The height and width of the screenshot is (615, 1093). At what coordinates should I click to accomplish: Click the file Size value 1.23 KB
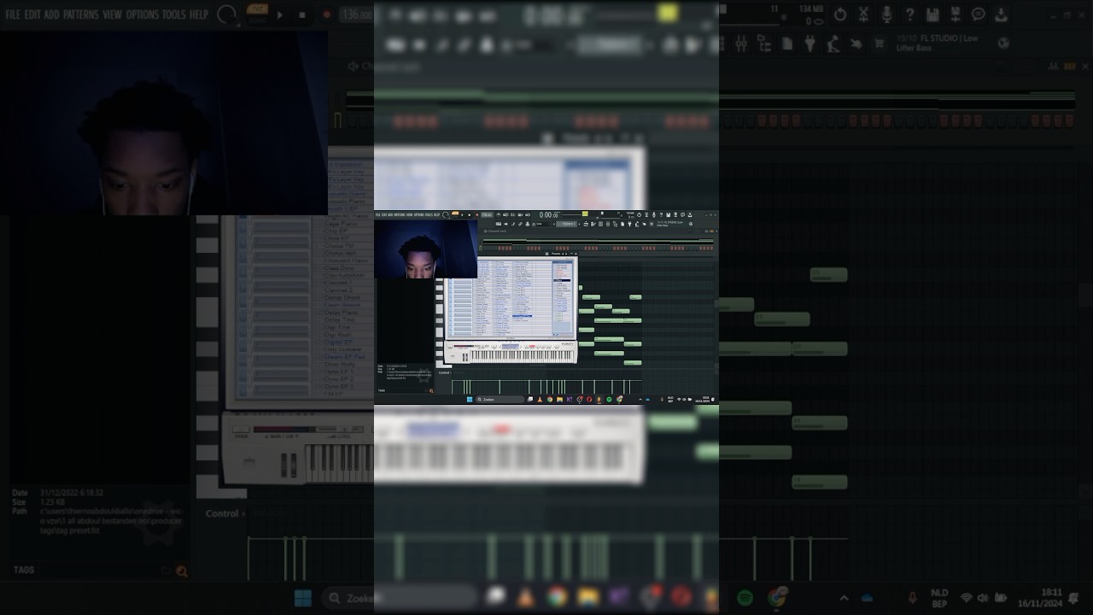click(53, 502)
